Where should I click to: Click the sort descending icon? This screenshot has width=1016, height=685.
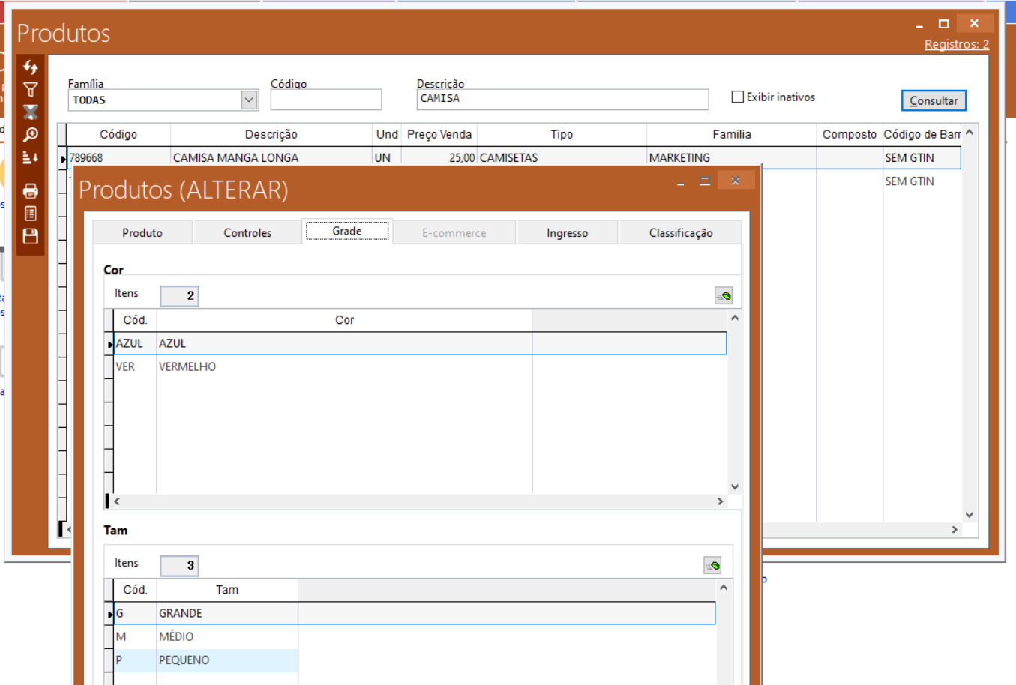[31, 157]
